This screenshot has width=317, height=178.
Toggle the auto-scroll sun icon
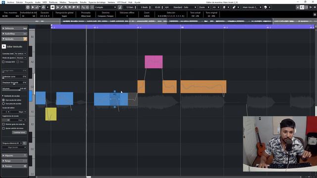(x=87, y=7)
